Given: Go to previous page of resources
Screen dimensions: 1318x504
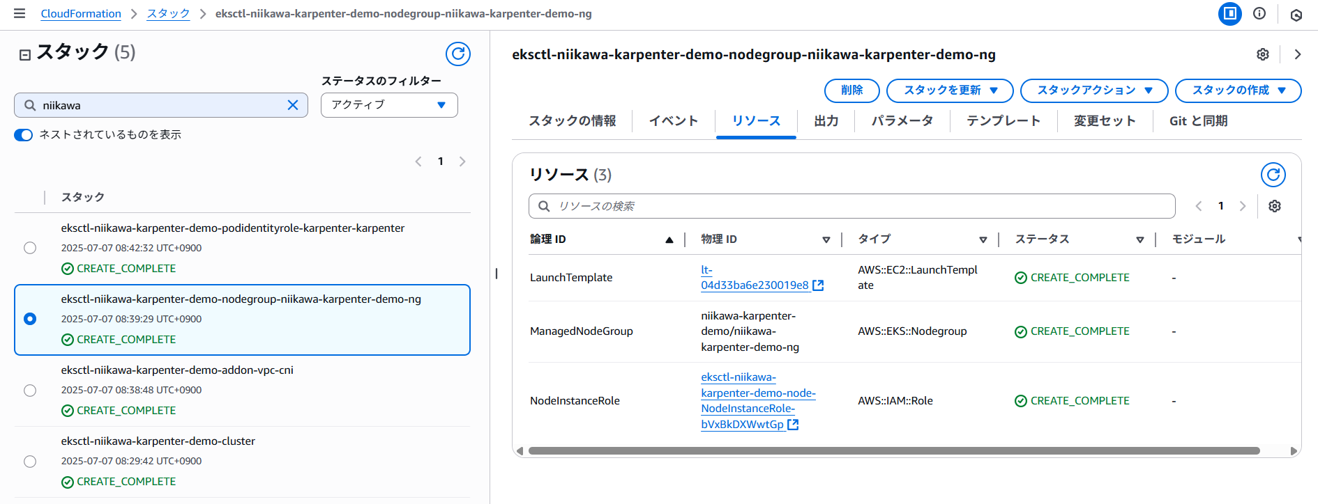Looking at the screenshot, I should (x=1199, y=206).
